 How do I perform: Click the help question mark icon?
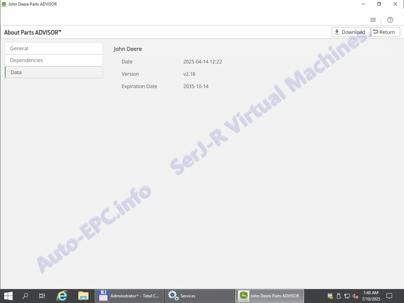[x=390, y=20]
